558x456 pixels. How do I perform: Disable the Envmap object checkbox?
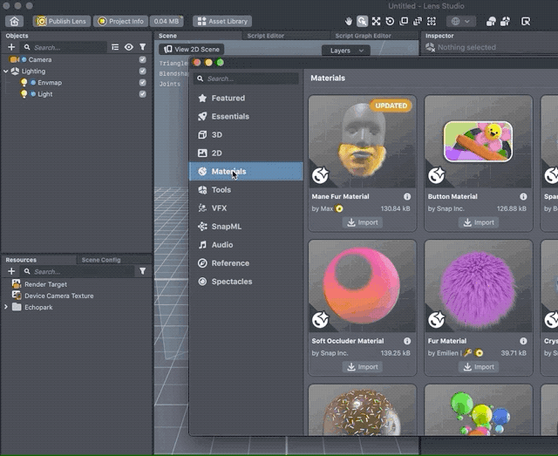(x=142, y=82)
